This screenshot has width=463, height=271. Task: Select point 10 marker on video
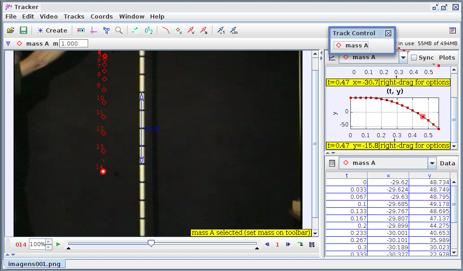pyautogui.click(x=104, y=103)
